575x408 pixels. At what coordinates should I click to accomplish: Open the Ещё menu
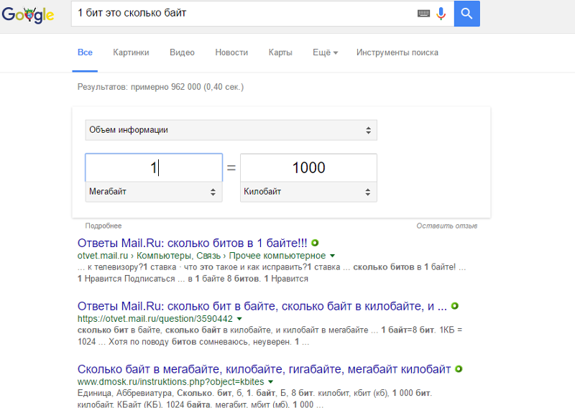tap(325, 52)
